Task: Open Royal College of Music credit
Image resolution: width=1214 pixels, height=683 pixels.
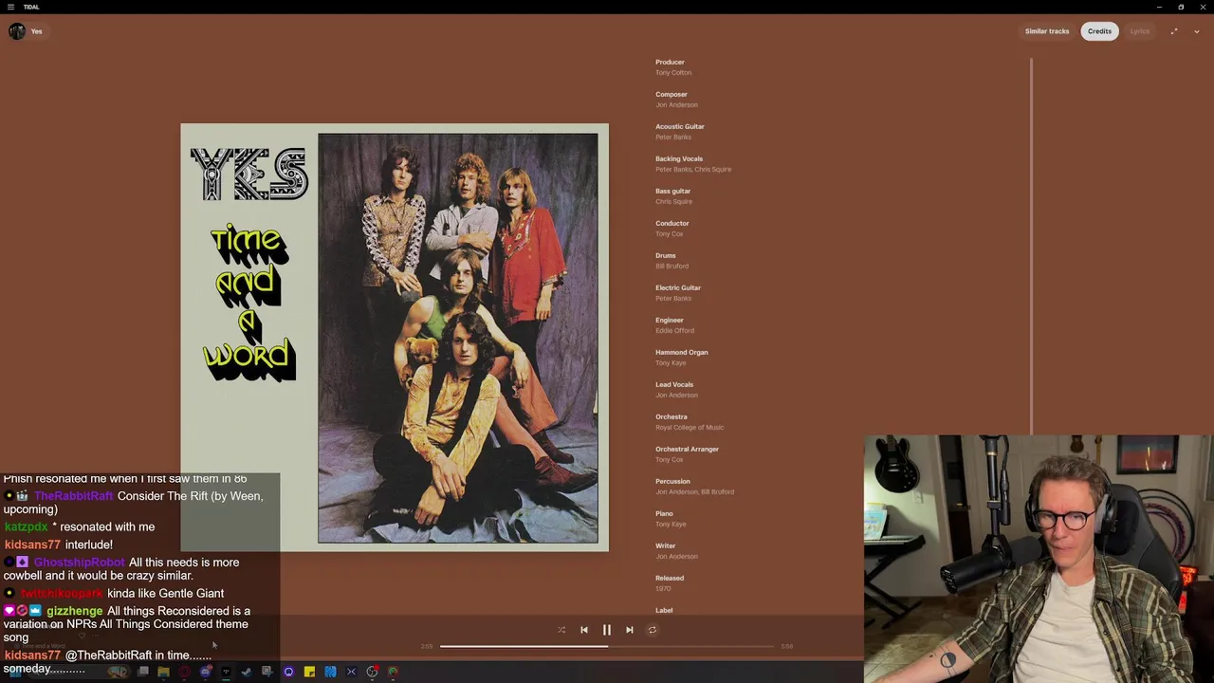Action: click(690, 428)
